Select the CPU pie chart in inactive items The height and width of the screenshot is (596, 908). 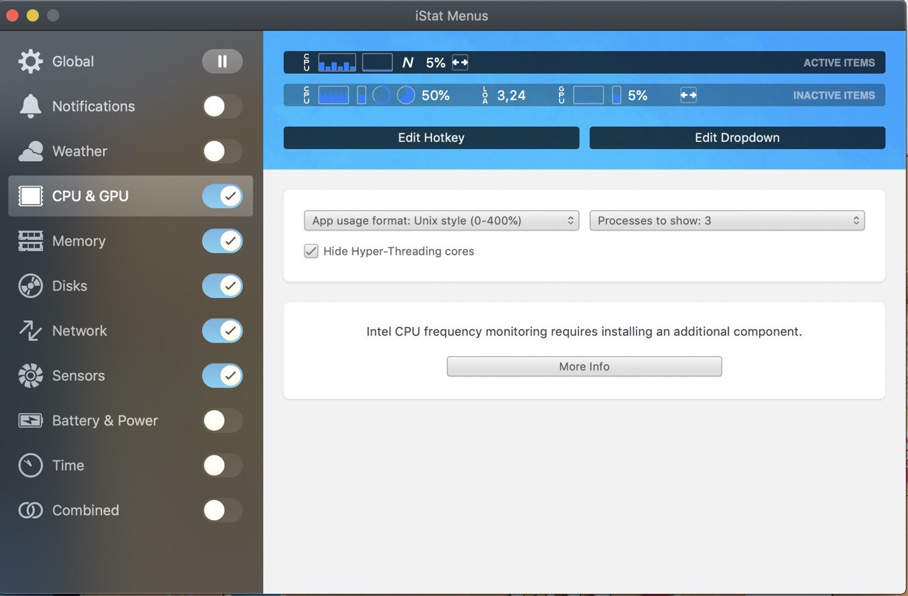(x=406, y=95)
